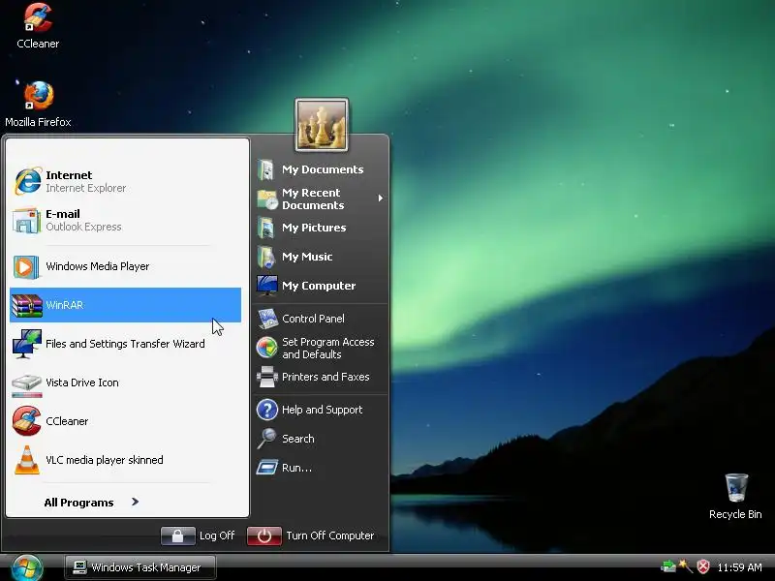Open Help and Support label
Screen dimensions: 775x581
click(323, 410)
